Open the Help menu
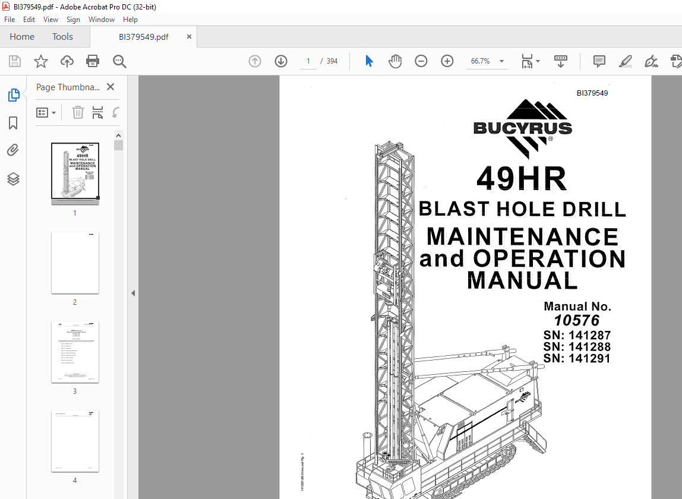Viewport: 682px width, 499px height. [x=130, y=20]
